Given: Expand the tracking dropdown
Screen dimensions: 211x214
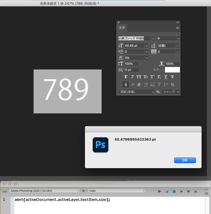Looking at the screenshot, I should 178,52.
